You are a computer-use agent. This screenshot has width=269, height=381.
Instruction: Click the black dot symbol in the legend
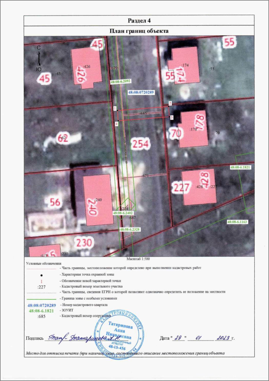42,274
